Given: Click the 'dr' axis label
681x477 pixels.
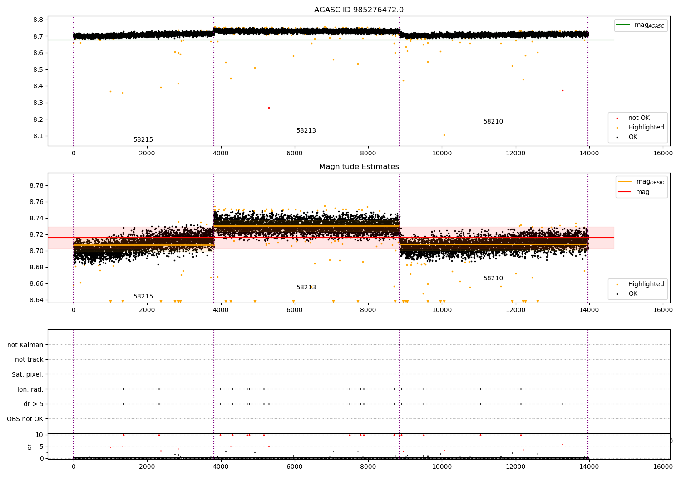Looking at the screenshot, I should click(30, 447).
